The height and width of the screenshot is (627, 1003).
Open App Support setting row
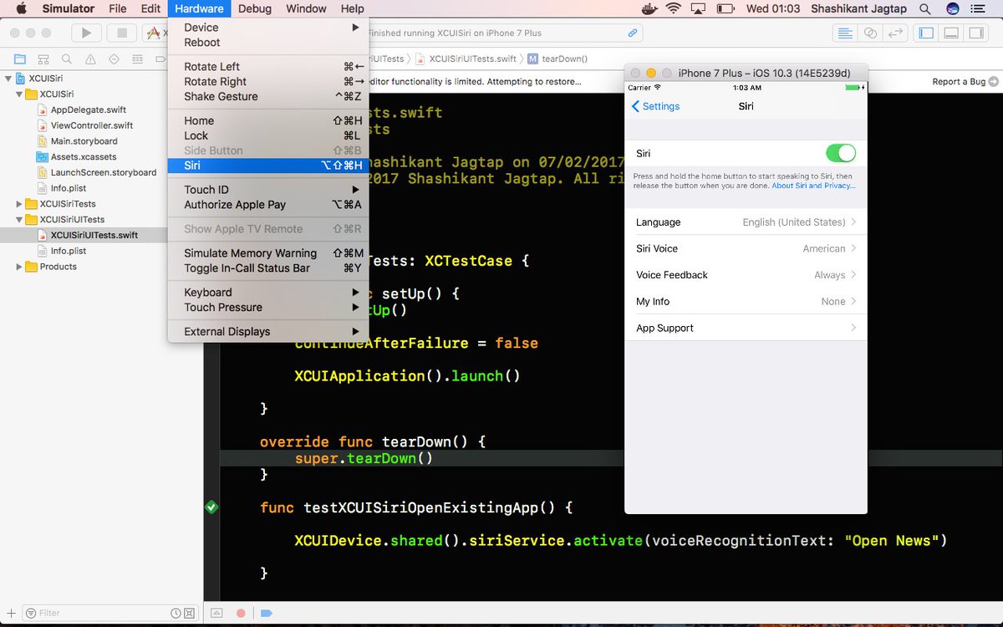tap(746, 328)
